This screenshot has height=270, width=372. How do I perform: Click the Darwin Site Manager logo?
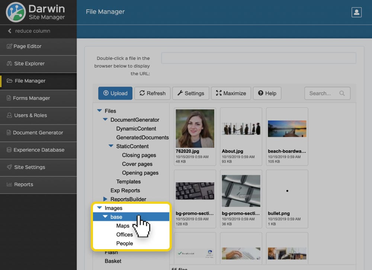tap(36, 12)
